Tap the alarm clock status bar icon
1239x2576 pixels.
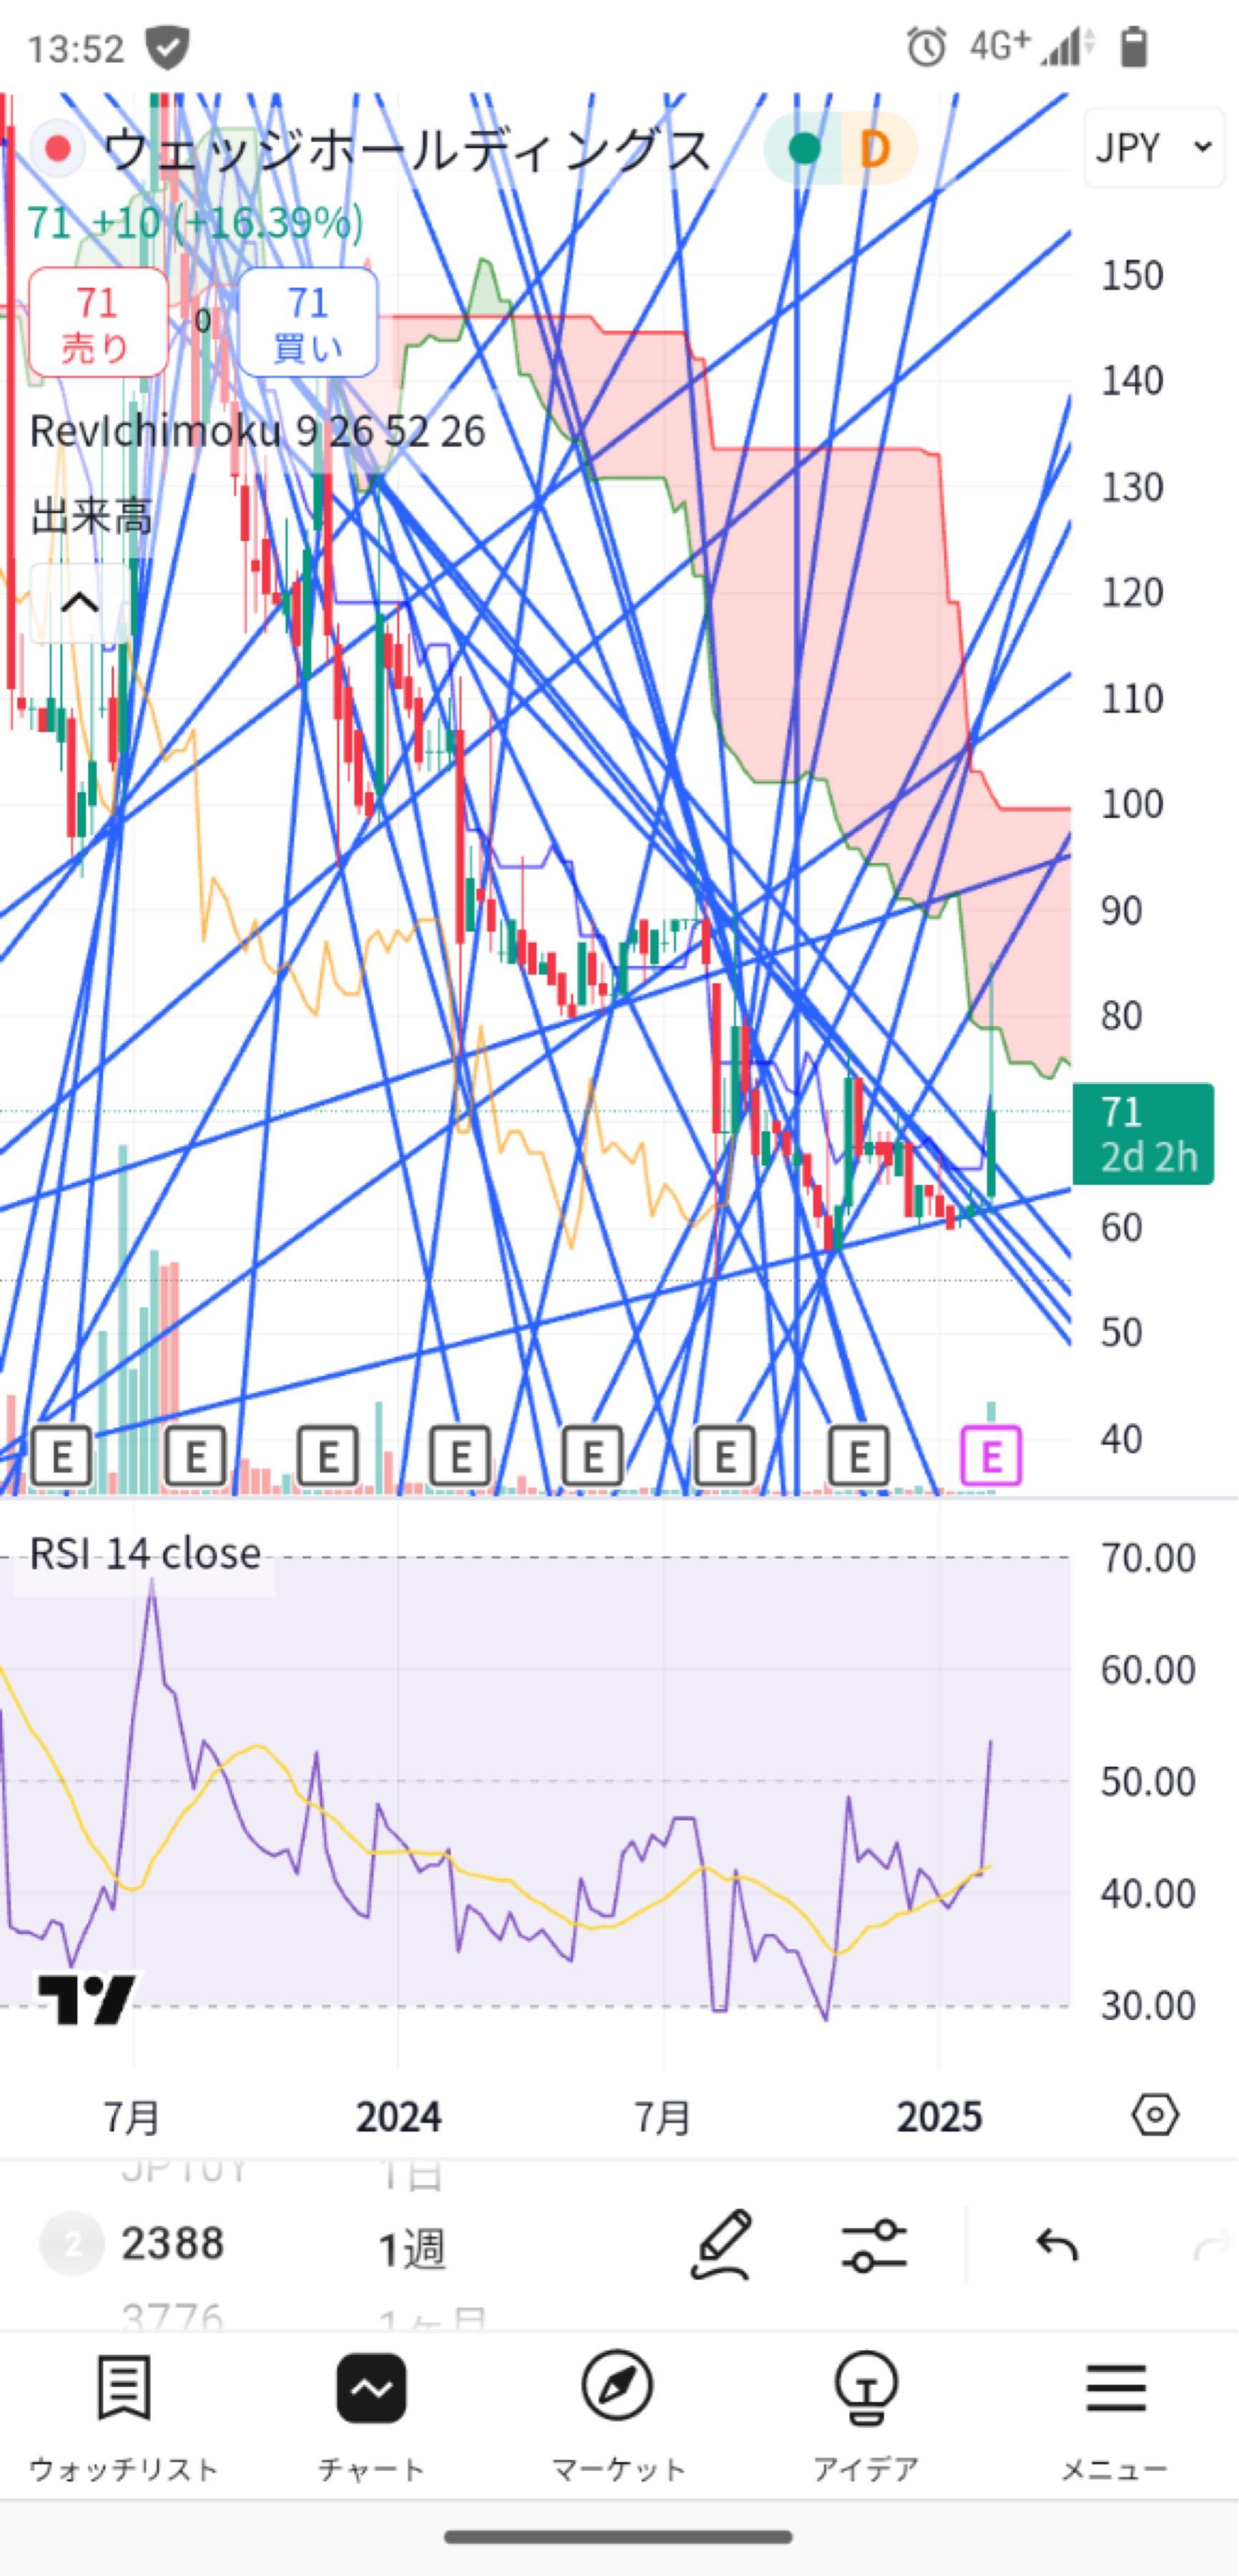[x=926, y=47]
